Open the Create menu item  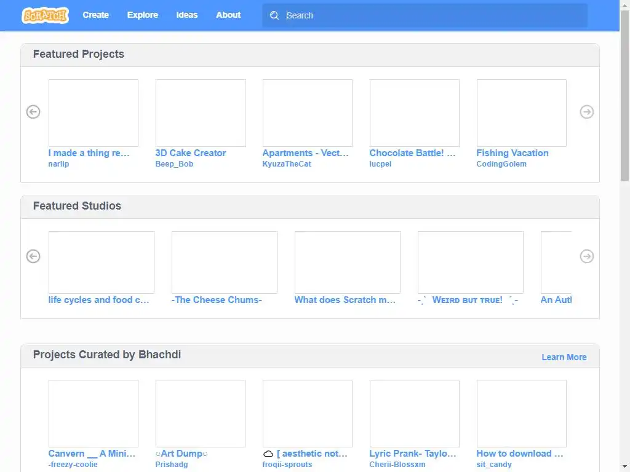tap(95, 15)
